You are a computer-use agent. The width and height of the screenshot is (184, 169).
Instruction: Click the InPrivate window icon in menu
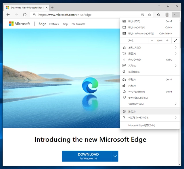[x=124, y=33]
